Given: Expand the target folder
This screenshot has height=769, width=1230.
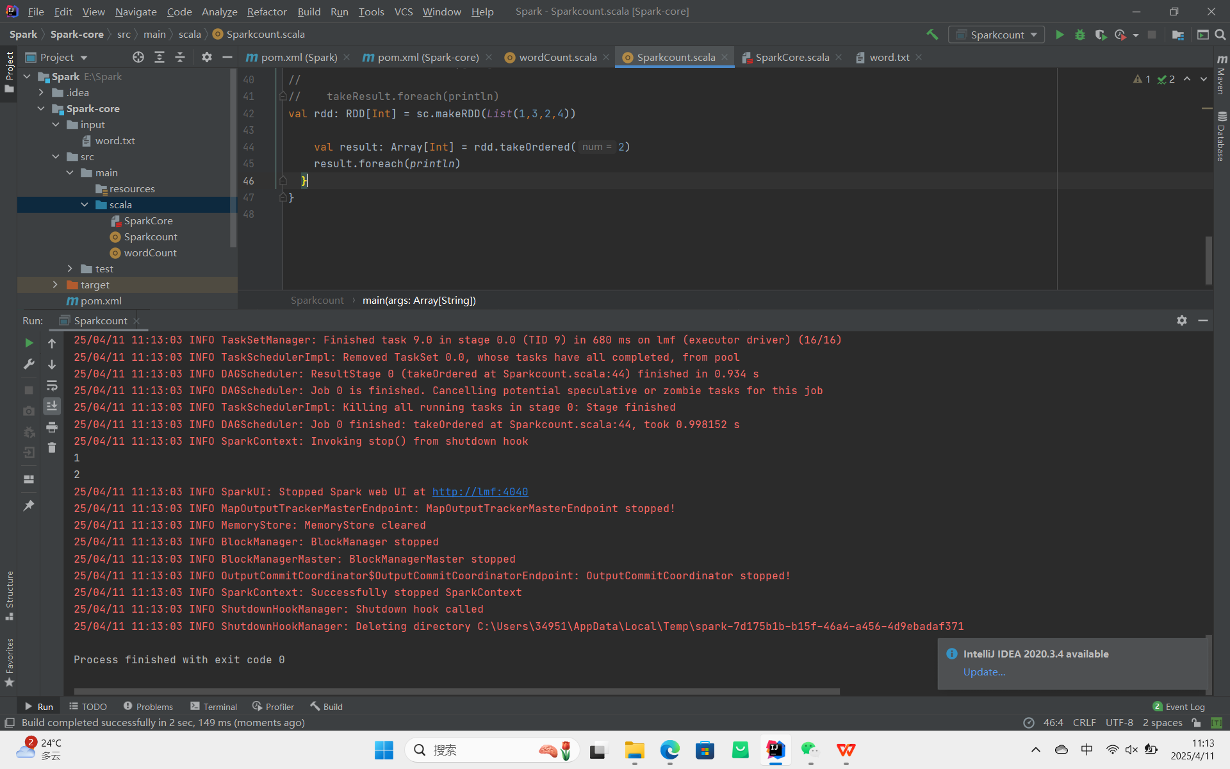Looking at the screenshot, I should point(55,285).
